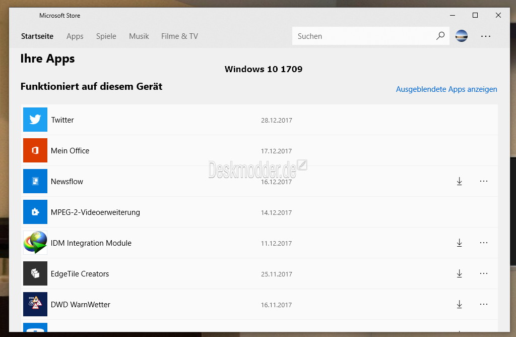The width and height of the screenshot is (516, 337).
Task: Download DWD WarnWetter
Action: pyautogui.click(x=460, y=304)
